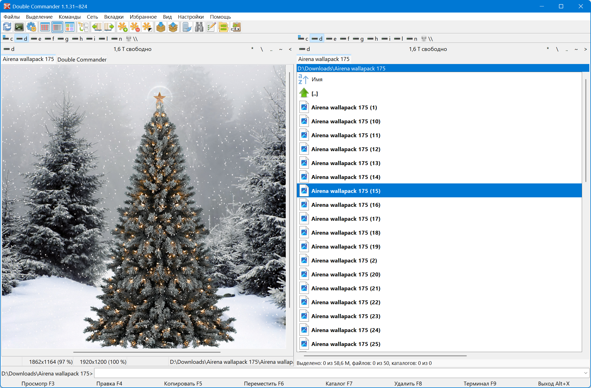Click the unpack files box icon
Screen dimensions: 591x388
point(173,27)
